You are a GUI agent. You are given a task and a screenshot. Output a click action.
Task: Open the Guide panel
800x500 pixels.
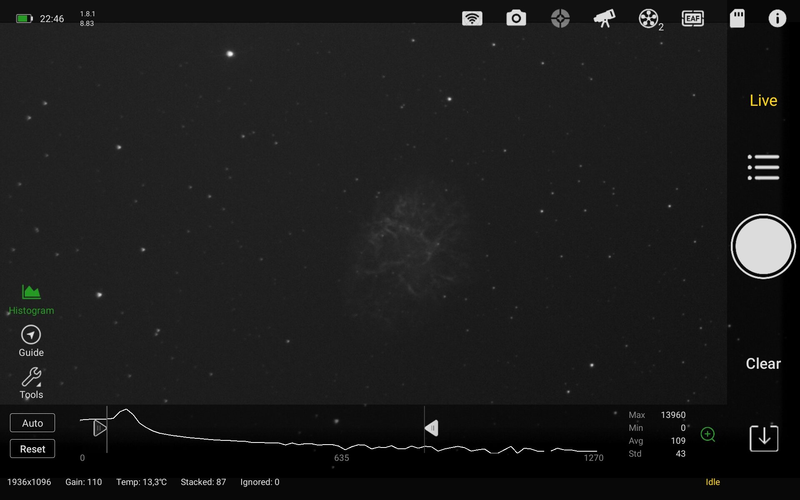click(31, 341)
